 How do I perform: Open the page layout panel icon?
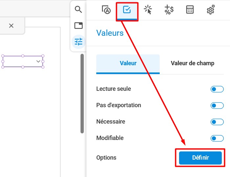click(79, 26)
